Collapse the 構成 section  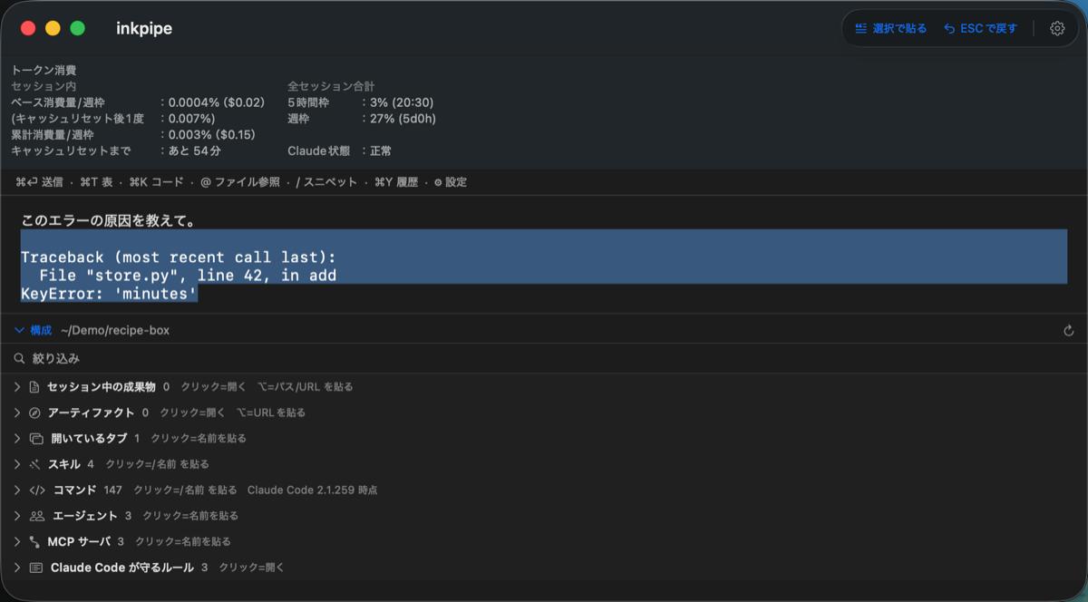(19, 331)
